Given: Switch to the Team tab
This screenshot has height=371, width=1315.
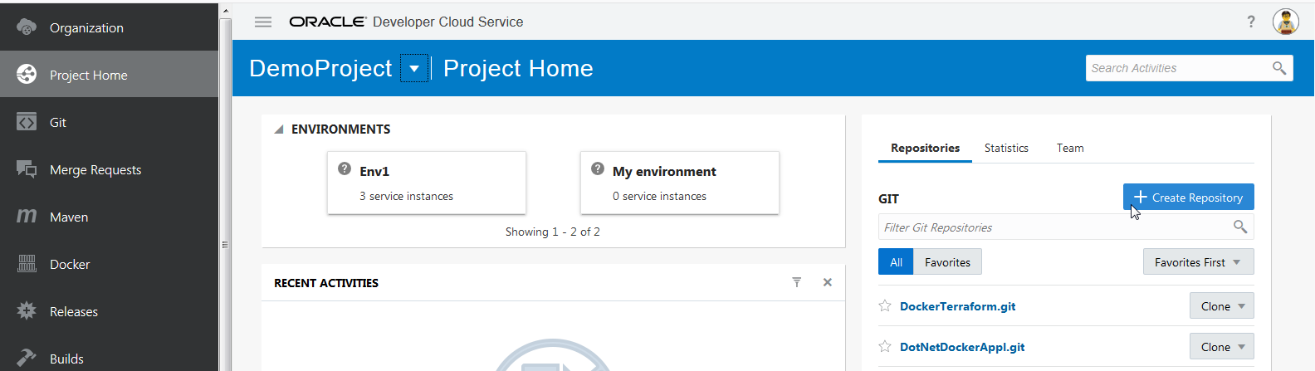Looking at the screenshot, I should point(1070,148).
